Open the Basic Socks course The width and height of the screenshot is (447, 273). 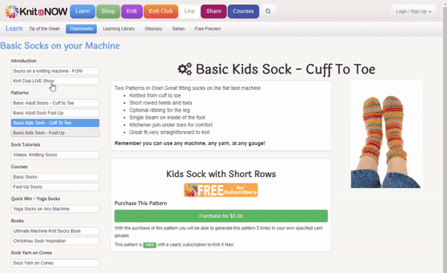(55, 177)
